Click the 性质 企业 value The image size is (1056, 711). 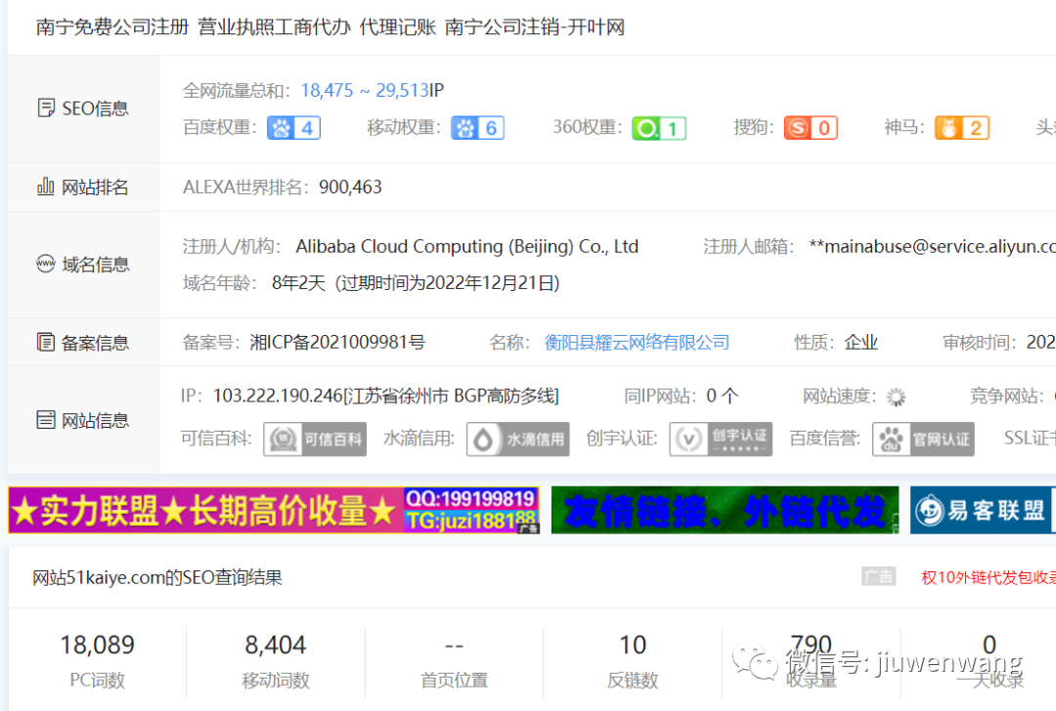tap(861, 343)
